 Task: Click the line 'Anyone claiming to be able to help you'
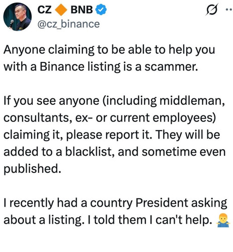[x=109, y=50]
